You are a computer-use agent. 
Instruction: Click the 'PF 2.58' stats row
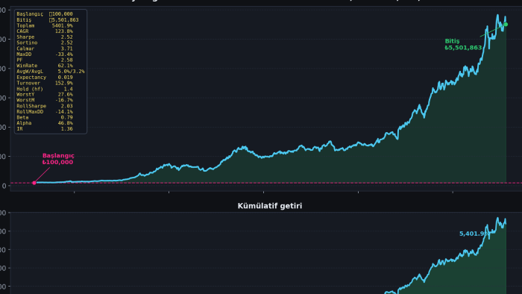coord(45,60)
